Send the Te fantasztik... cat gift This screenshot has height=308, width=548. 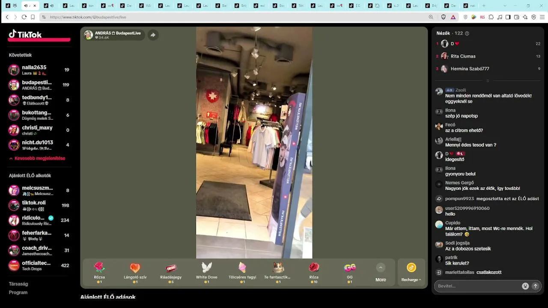[278, 272]
